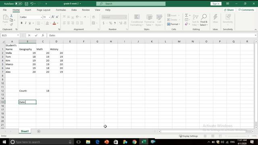The width and height of the screenshot is (258, 145).
Task: Open the Help tab
Action: click(108, 10)
